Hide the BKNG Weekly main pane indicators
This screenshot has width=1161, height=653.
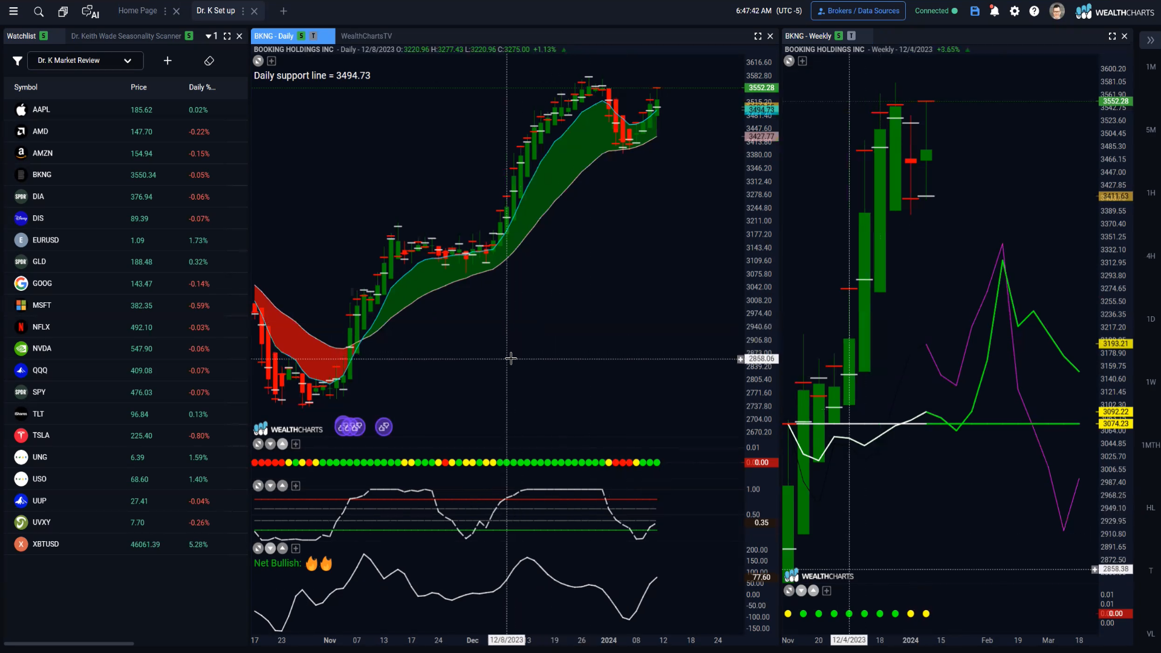click(789, 61)
